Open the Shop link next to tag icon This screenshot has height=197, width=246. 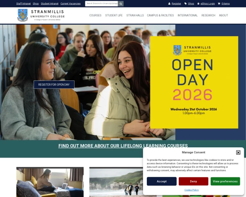pyautogui.click(x=191, y=4)
